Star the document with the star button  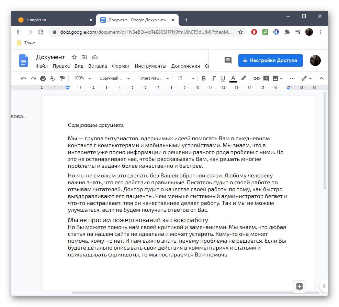74,57
